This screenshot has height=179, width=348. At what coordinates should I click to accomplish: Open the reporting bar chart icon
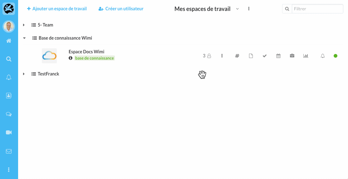(x=306, y=56)
